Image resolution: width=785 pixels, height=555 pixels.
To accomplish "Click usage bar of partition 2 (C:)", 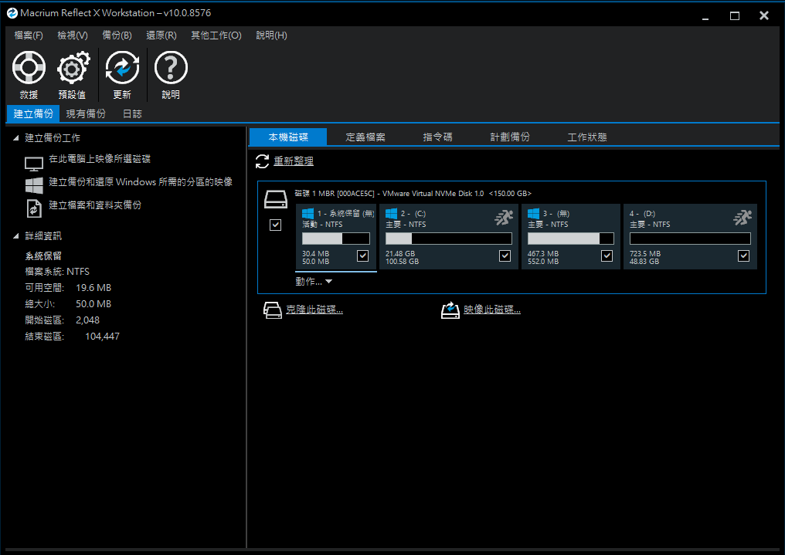I will point(449,239).
